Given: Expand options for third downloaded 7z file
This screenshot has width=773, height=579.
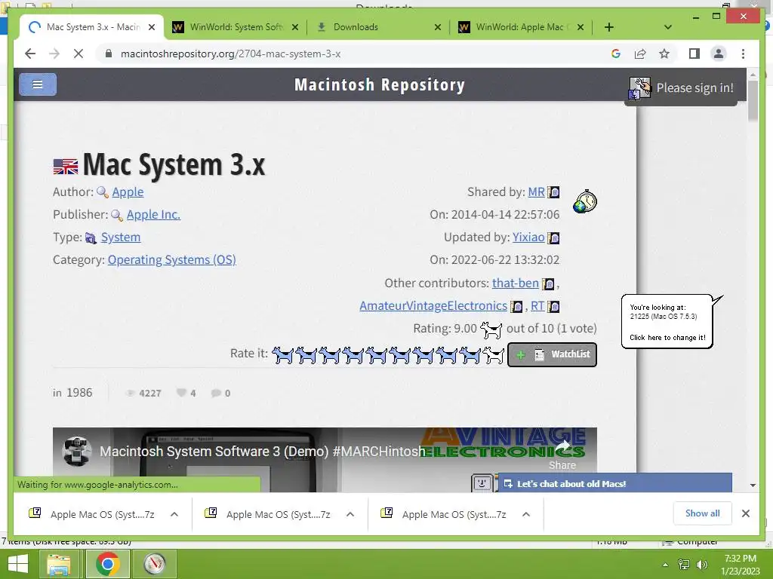Looking at the screenshot, I should (526, 514).
